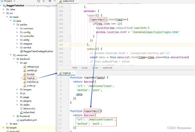Select the application.yml file
The height and width of the screenshot is (132, 195).
(x=28, y=120)
